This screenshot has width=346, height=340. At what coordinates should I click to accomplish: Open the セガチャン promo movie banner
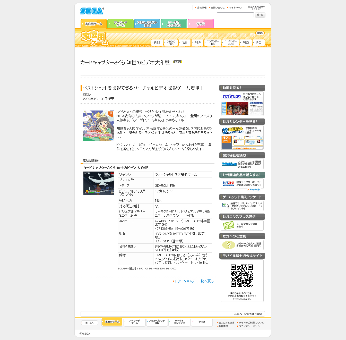click(242, 104)
